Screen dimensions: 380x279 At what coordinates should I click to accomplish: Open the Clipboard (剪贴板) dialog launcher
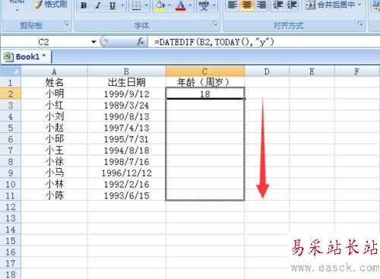coord(66,24)
